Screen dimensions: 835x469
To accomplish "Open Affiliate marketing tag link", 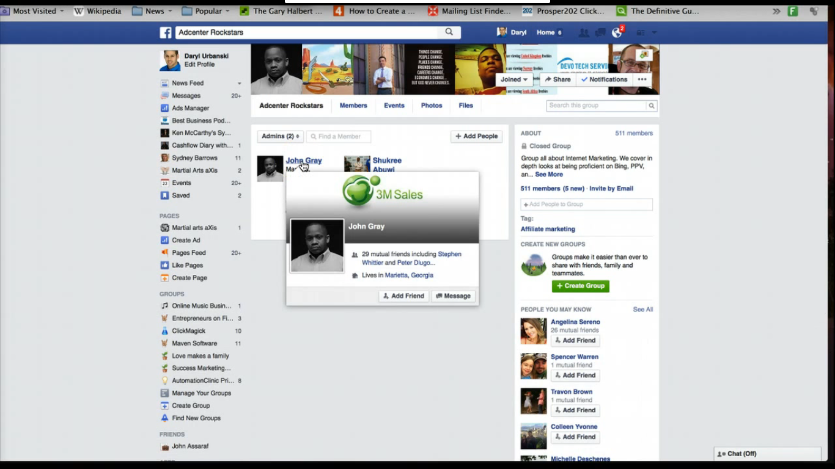I will click(548, 229).
